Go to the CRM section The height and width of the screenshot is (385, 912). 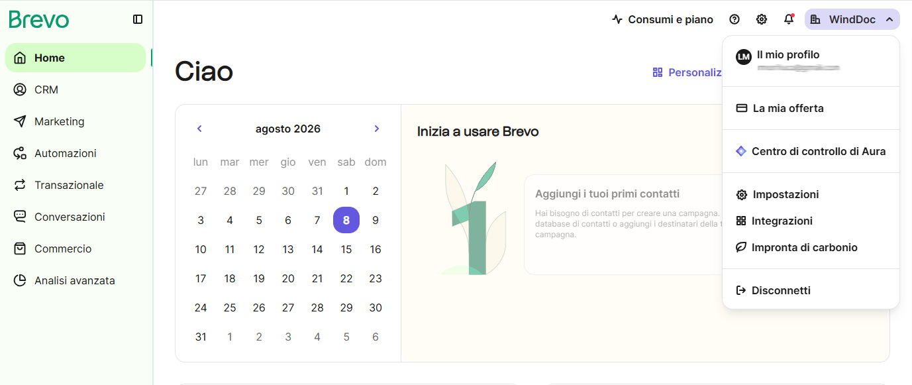[76, 89]
